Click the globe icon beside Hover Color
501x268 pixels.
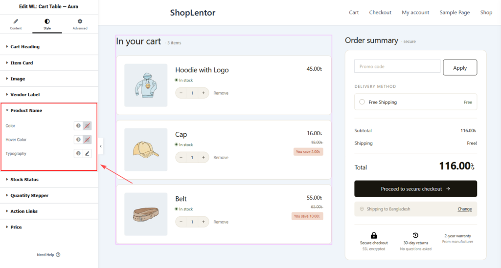[78, 140]
